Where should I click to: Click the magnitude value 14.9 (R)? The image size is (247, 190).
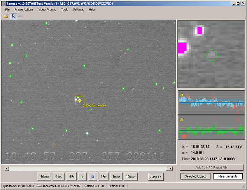pos(197,153)
